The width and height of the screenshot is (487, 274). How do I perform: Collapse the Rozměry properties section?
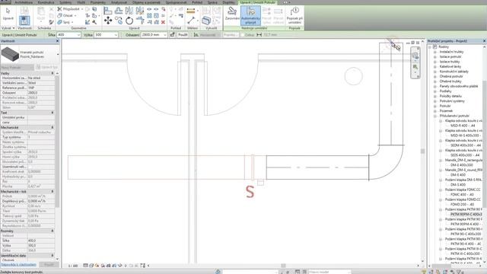pos(53,231)
